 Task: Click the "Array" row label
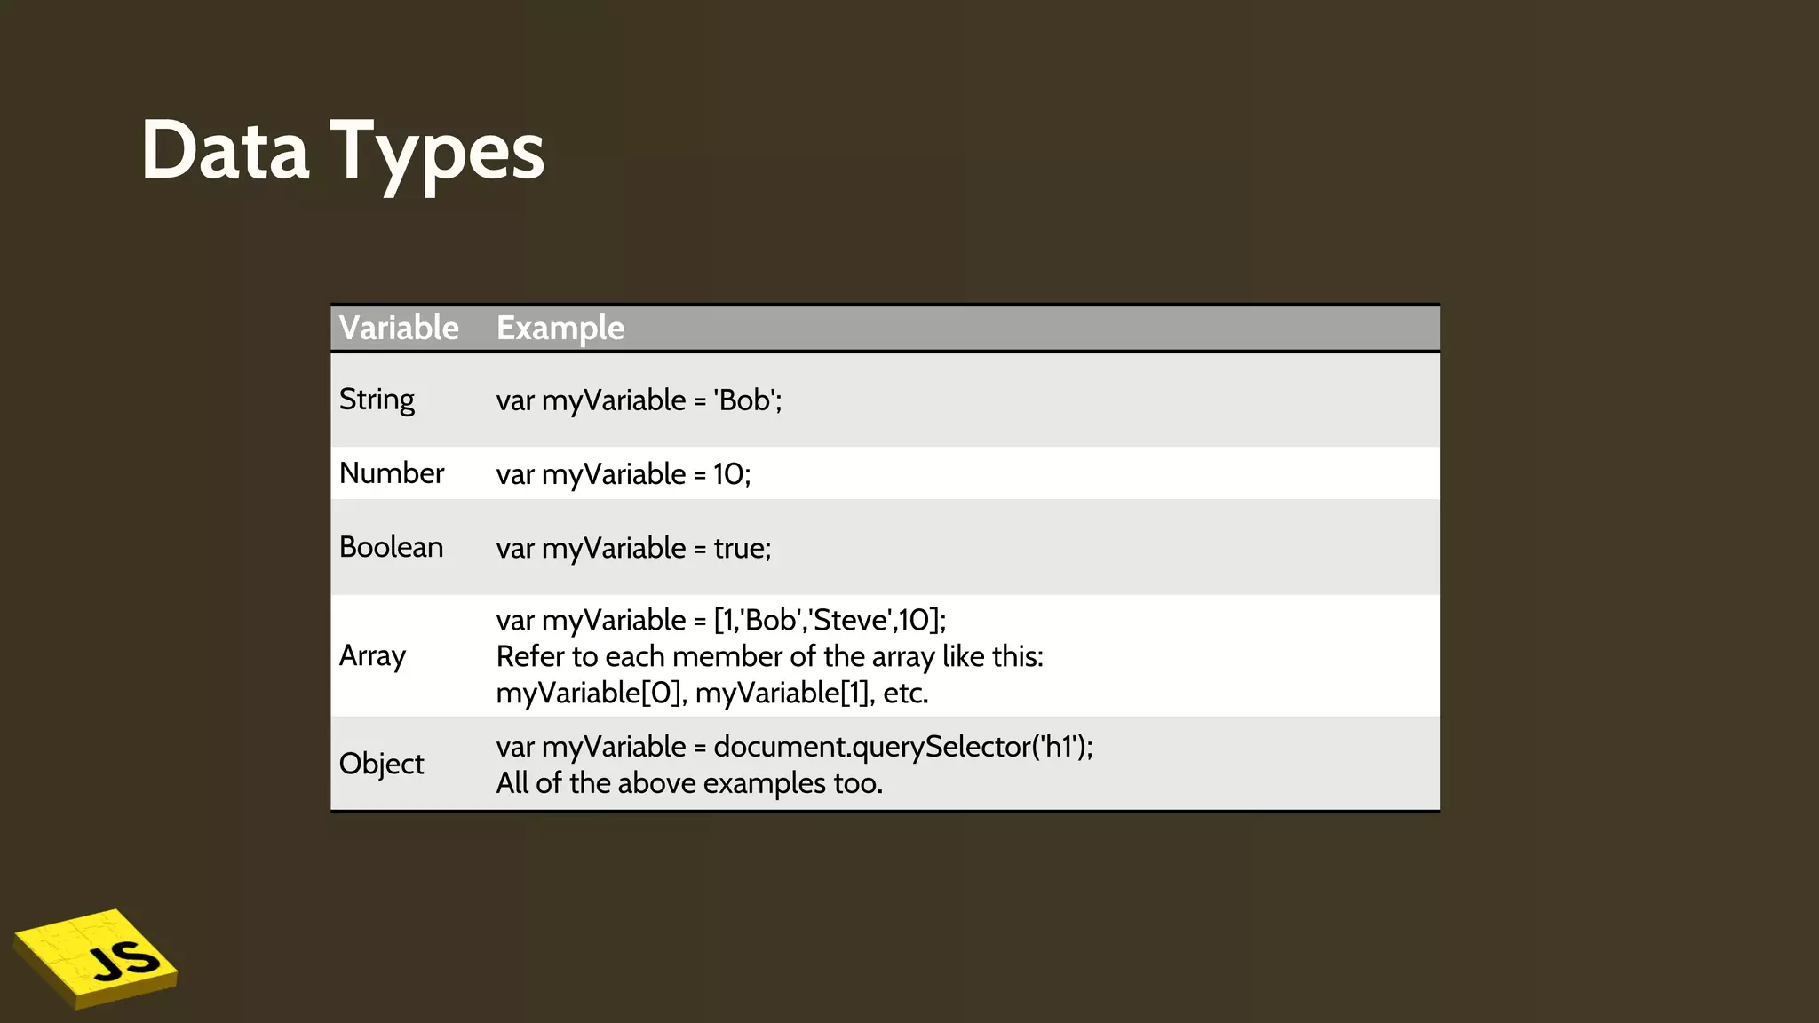tap(372, 656)
